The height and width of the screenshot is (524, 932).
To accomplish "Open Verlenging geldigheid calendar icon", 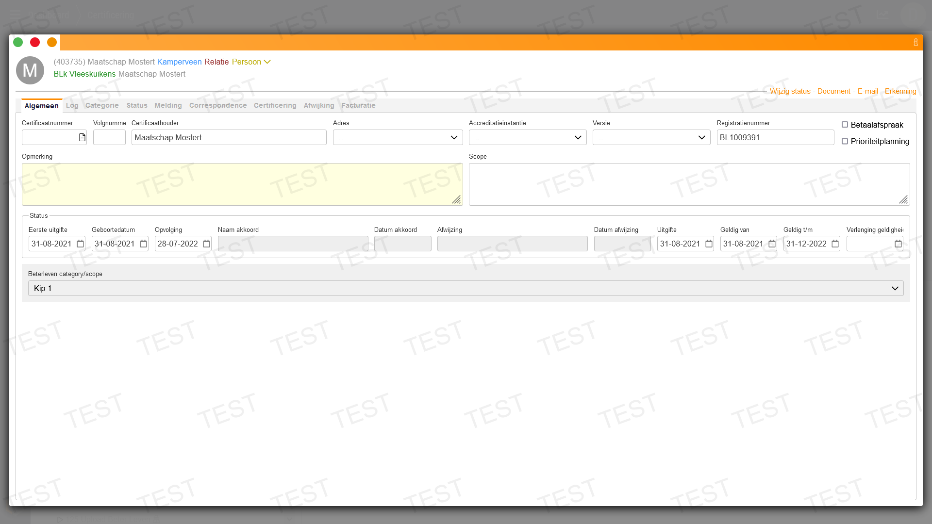I will (x=899, y=244).
